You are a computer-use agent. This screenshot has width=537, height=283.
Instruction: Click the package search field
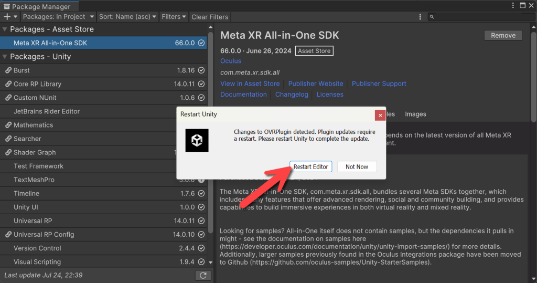480,17
